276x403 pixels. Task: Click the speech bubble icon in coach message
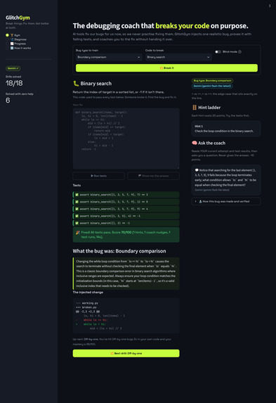click(x=197, y=170)
